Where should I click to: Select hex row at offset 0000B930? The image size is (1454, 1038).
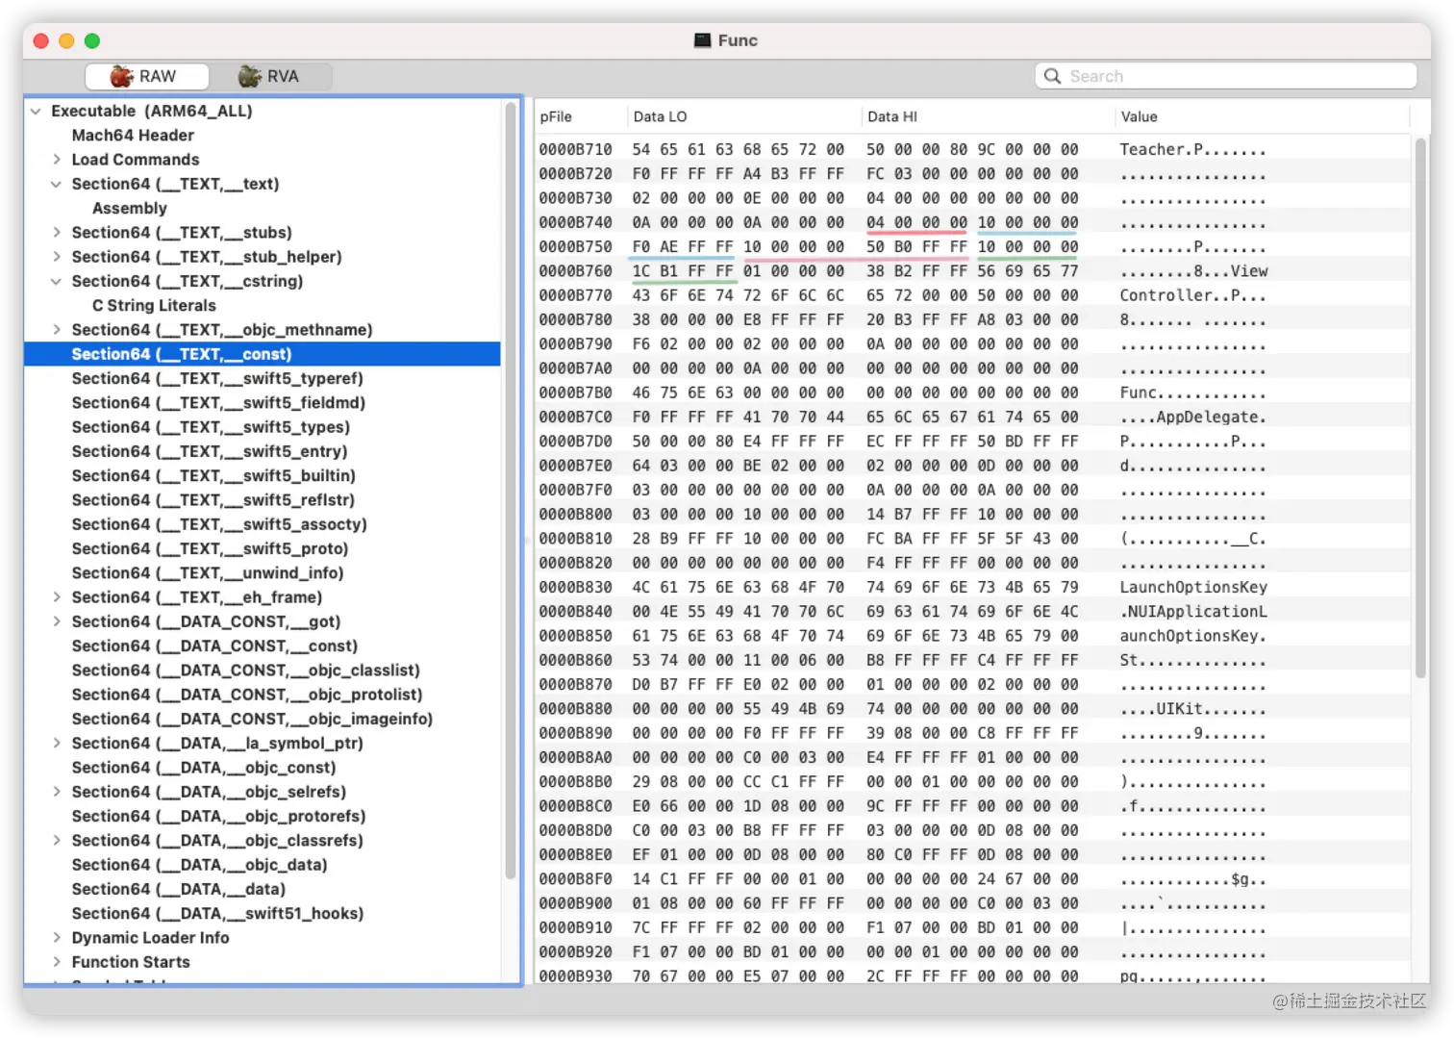click(973, 976)
